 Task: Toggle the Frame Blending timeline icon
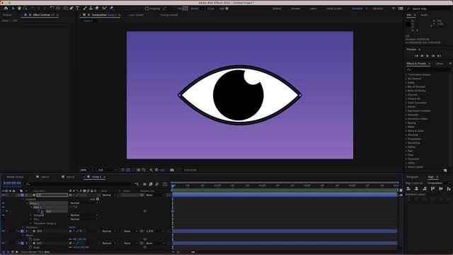click(151, 184)
